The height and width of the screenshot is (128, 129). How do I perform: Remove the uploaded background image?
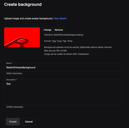point(59,30)
